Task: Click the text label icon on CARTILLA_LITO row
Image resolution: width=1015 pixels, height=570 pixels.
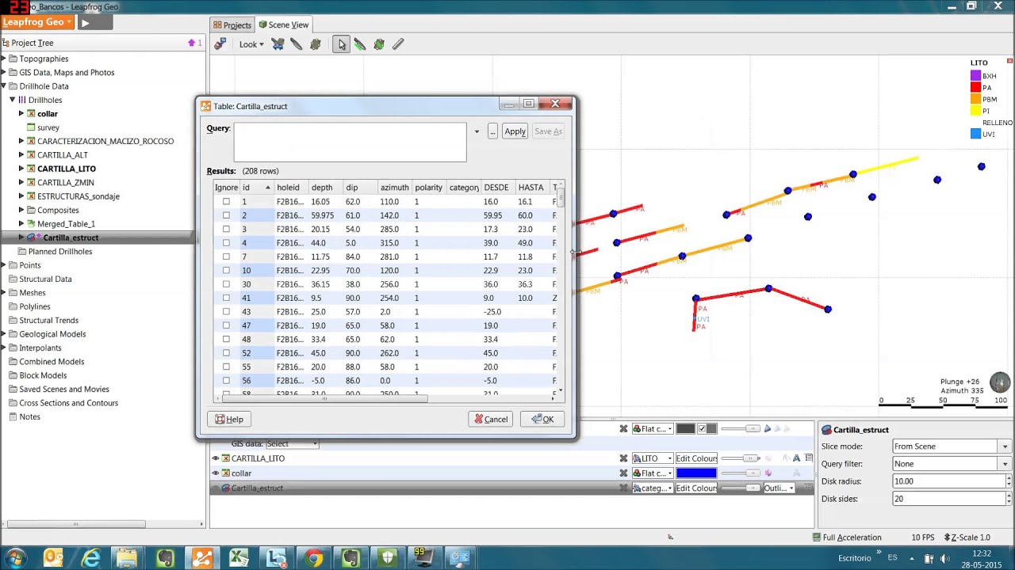Action: [x=797, y=458]
